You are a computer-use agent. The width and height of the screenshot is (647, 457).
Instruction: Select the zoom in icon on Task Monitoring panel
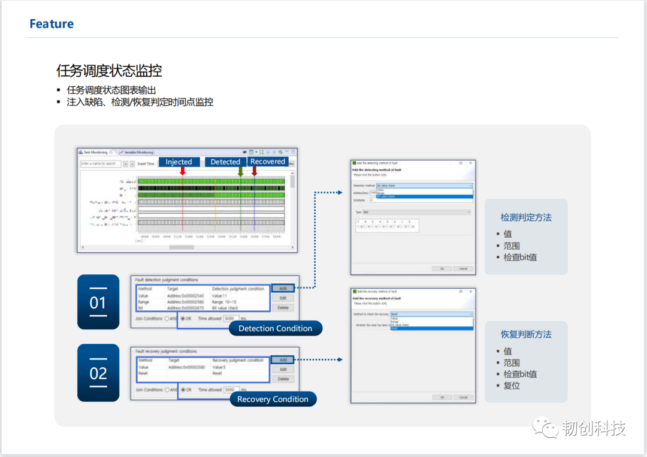coord(268,152)
